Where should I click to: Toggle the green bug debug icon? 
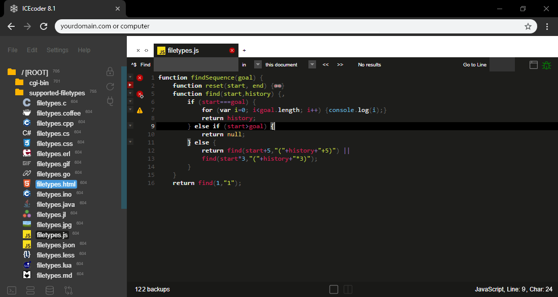click(x=547, y=65)
